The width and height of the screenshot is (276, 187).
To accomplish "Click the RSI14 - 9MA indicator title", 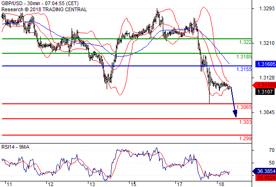I will pos(15,147).
